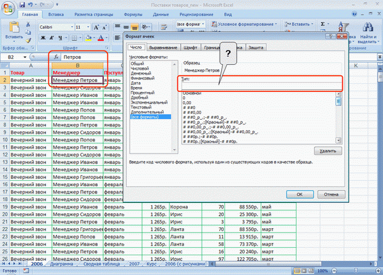This screenshot has height=275, width=383.
Task: Pick the Format Painter brush icon
Action: pyautogui.click(x=28, y=40)
